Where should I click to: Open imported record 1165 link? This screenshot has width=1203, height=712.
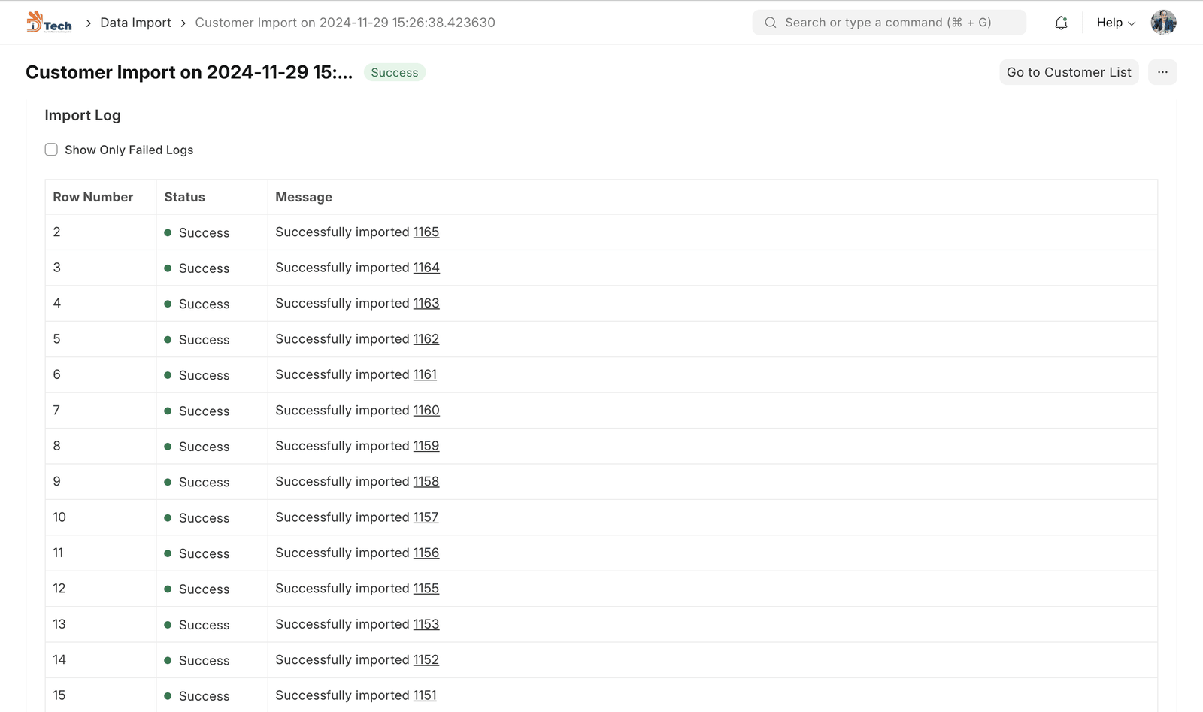(426, 232)
